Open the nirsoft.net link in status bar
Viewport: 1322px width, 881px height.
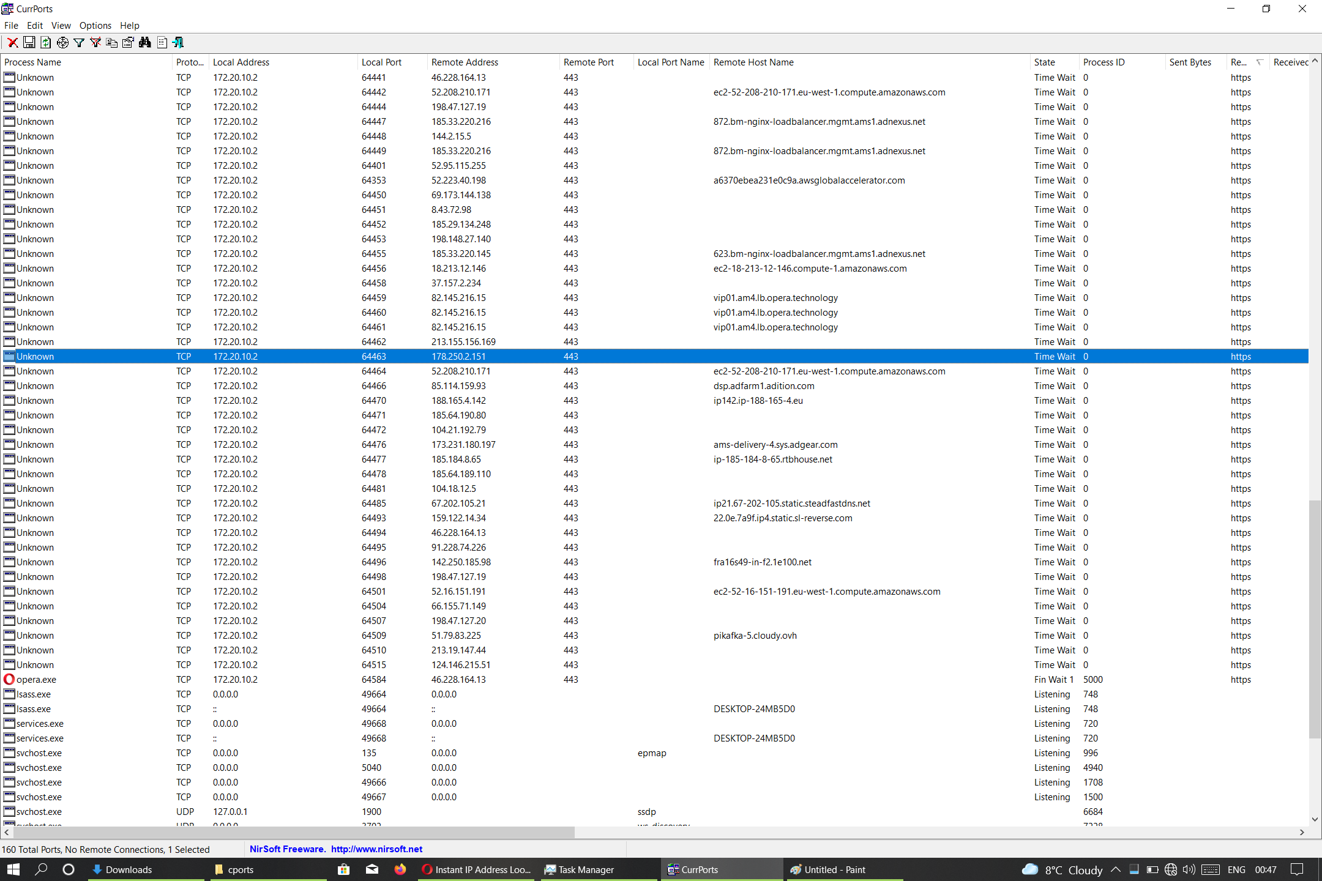(x=376, y=849)
